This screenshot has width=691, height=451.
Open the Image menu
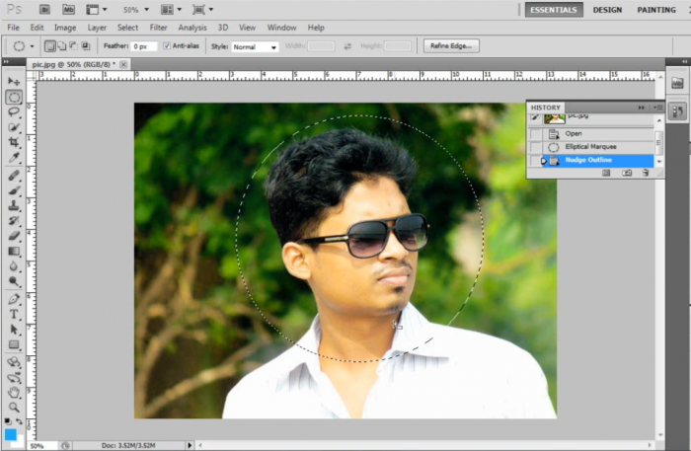[x=65, y=28]
